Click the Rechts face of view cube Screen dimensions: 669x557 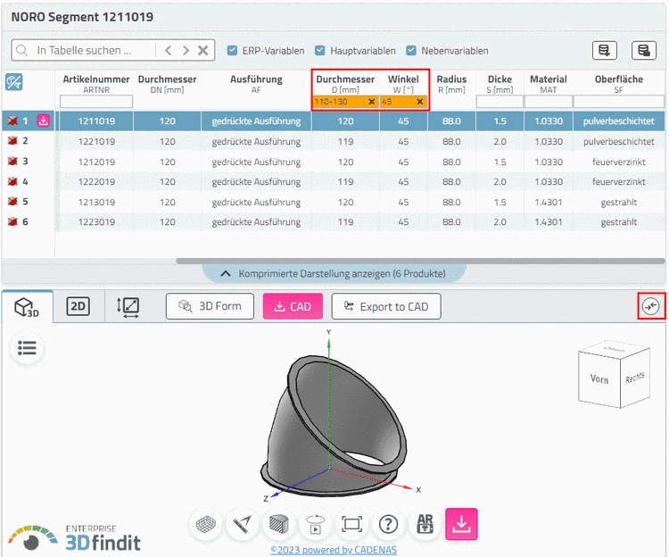pos(635,378)
